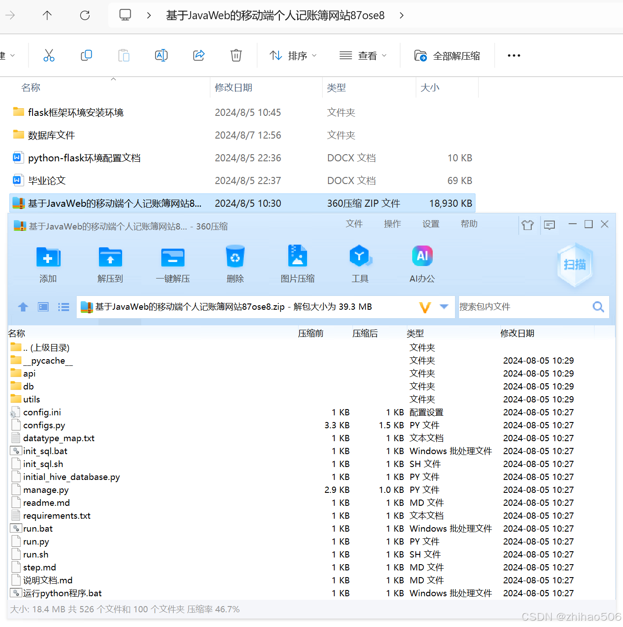Click the Cut scissors icon in Explorer toolbar
The height and width of the screenshot is (627, 623).
click(49, 55)
